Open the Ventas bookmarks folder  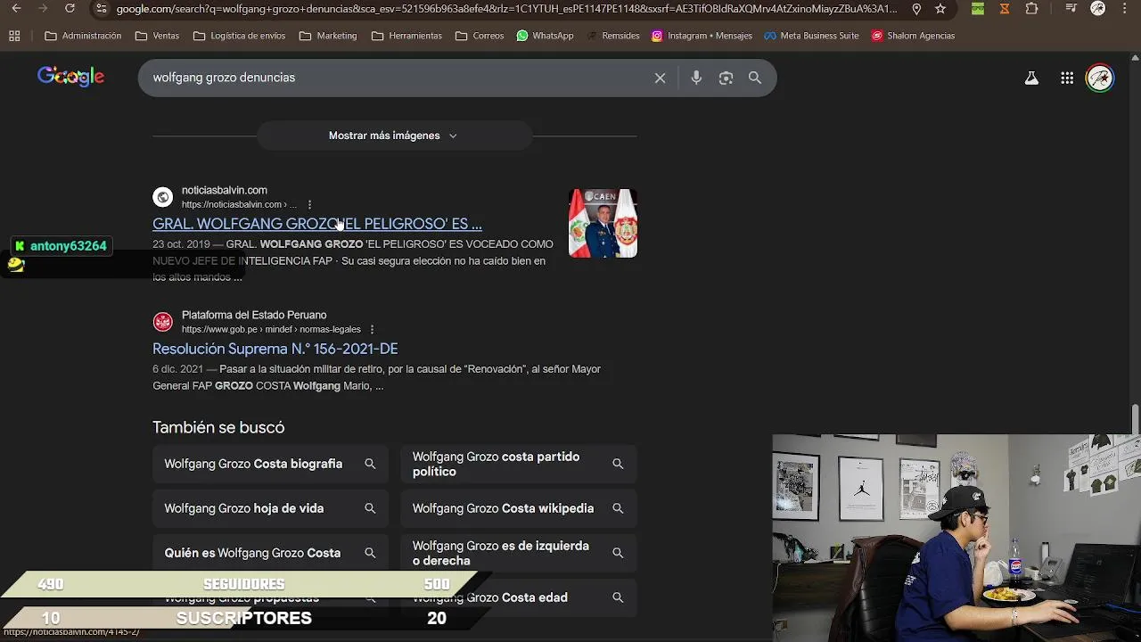coord(157,36)
